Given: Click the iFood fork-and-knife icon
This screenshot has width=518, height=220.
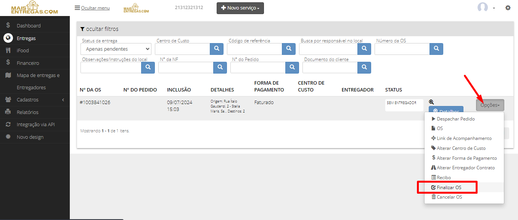Looking at the screenshot, I should point(8,50).
